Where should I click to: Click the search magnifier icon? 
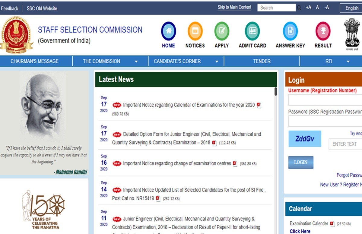tap(299, 8)
